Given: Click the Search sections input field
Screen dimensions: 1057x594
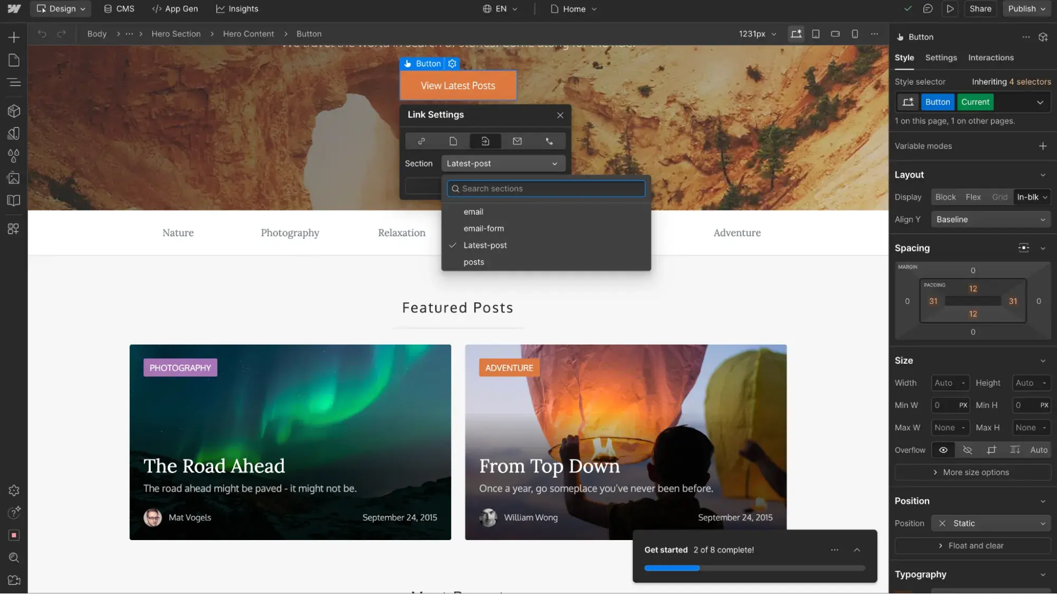Looking at the screenshot, I should (x=546, y=188).
